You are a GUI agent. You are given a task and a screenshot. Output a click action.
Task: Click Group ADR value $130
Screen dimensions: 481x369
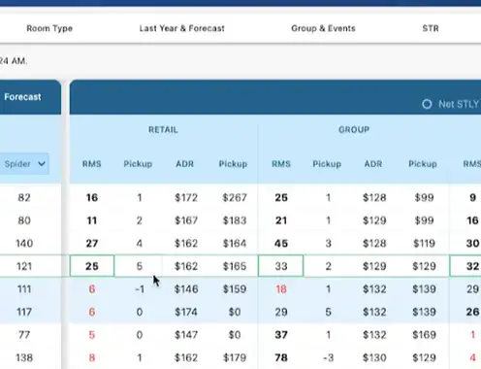click(x=374, y=357)
